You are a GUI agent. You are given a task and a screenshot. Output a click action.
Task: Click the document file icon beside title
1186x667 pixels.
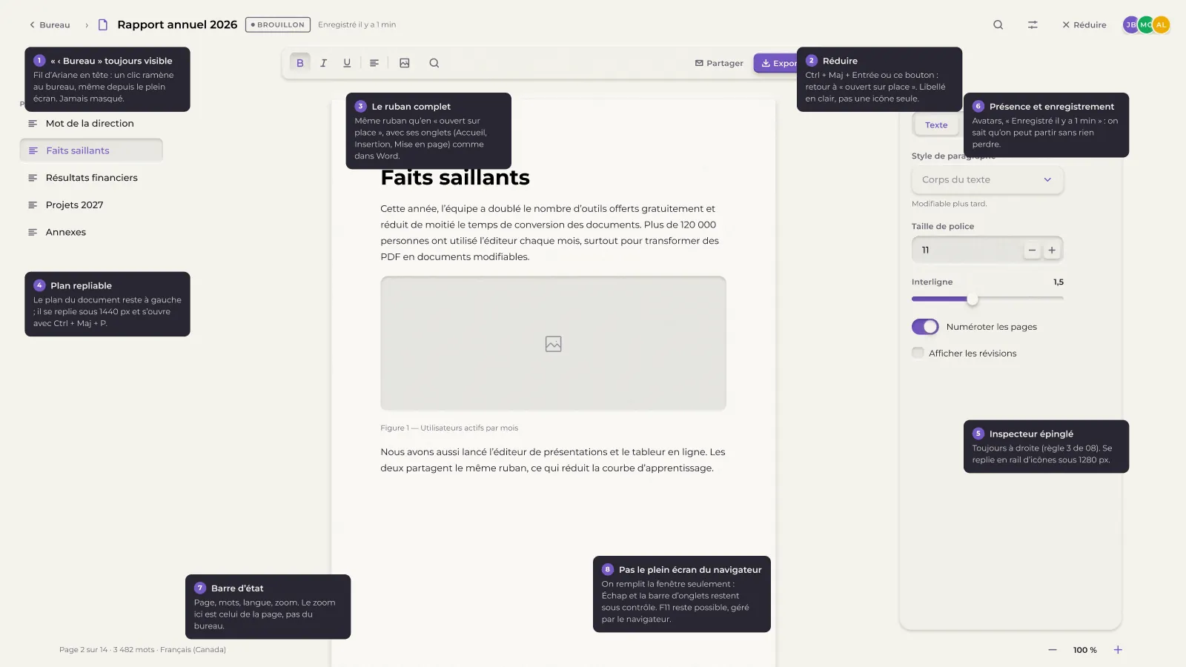pos(103,24)
